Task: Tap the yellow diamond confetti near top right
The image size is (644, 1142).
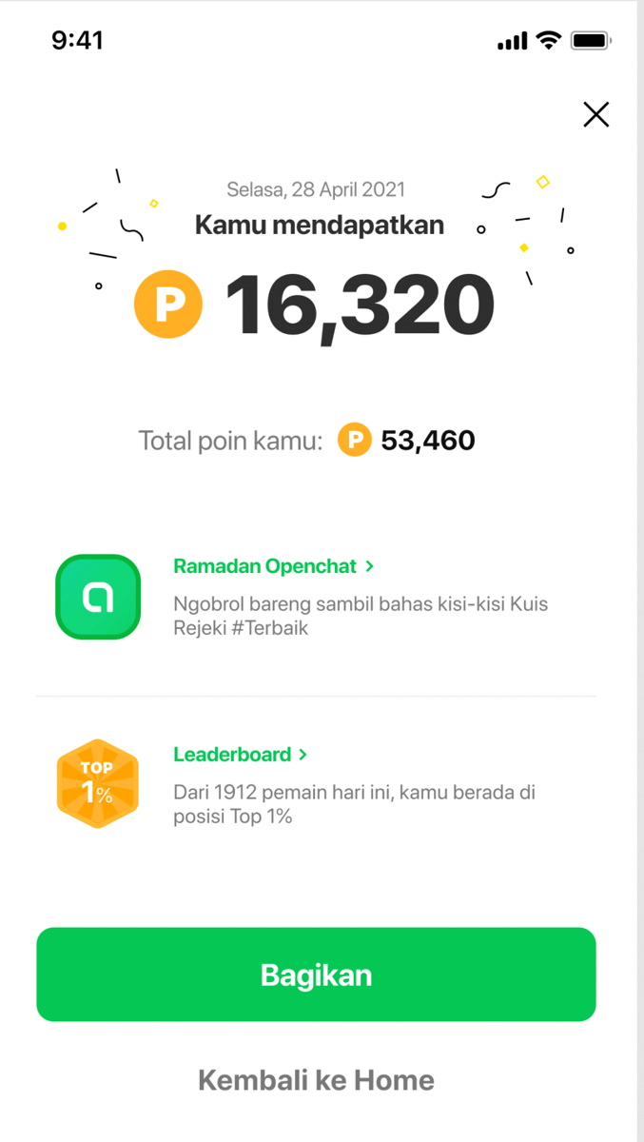Action: point(543,181)
